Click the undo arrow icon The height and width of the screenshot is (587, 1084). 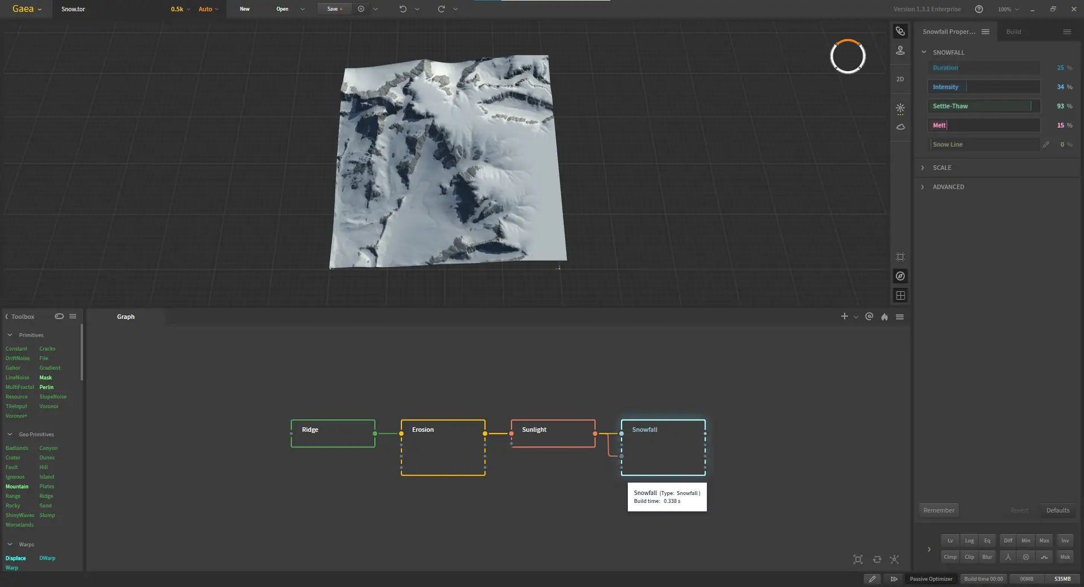click(x=403, y=9)
